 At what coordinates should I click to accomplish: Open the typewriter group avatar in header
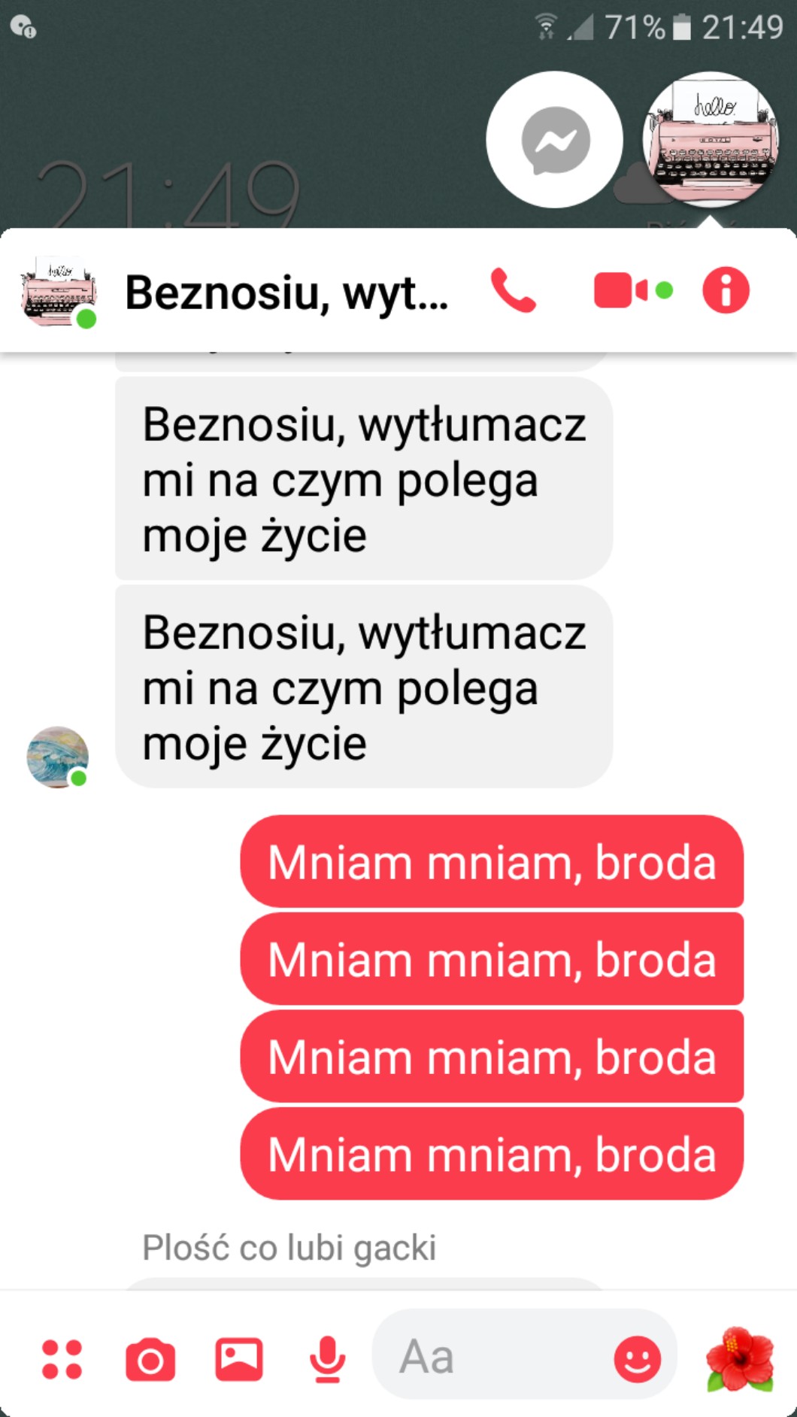(59, 291)
